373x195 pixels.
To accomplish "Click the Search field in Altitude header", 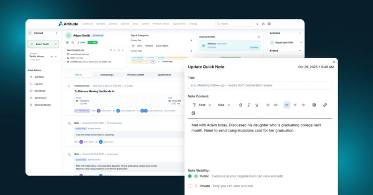I will point(234,24).
